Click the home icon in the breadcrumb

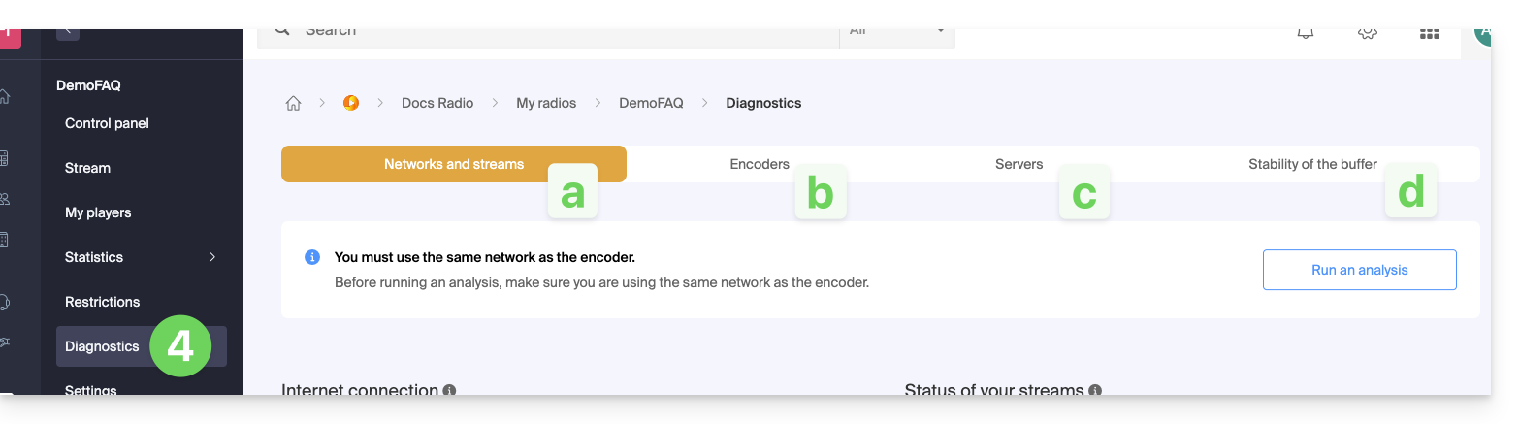pos(293,103)
